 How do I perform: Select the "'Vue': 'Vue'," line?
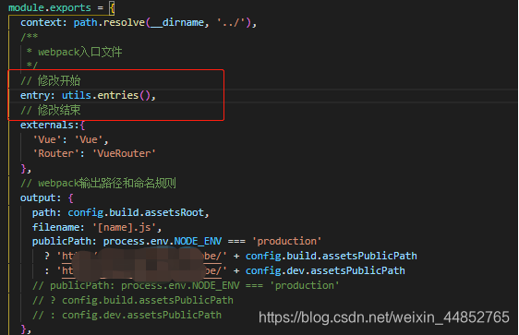(70, 139)
